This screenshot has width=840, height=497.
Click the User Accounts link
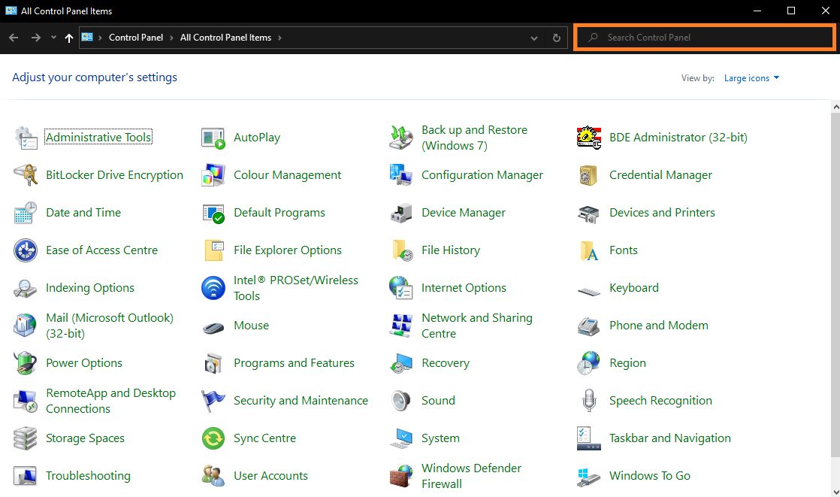(x=270, y=475)
